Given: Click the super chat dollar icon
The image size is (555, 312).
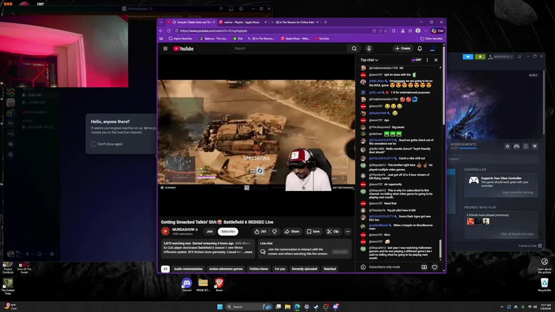Looking at the screenshot, I should click(424, 267).
